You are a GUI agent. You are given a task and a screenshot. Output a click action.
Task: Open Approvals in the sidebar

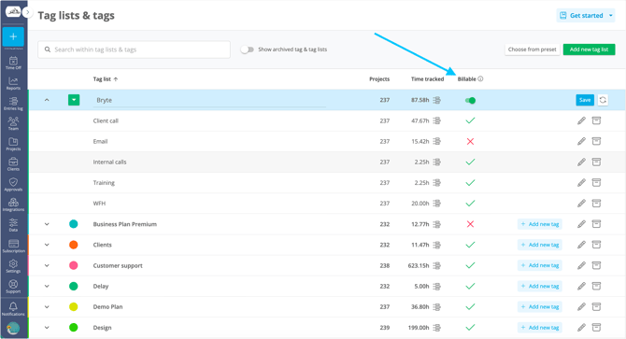[x=13, y=184]
